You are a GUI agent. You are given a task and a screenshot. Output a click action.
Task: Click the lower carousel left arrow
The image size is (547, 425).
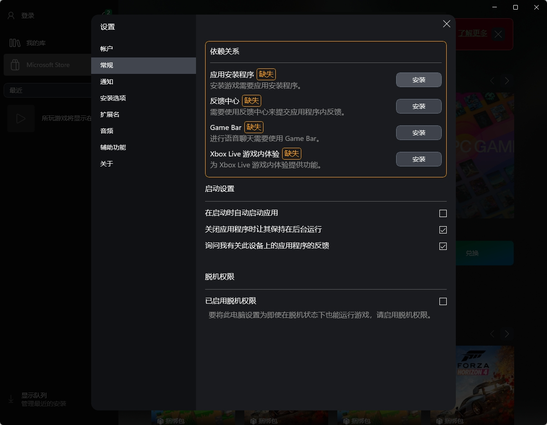[x=492, y=334]
